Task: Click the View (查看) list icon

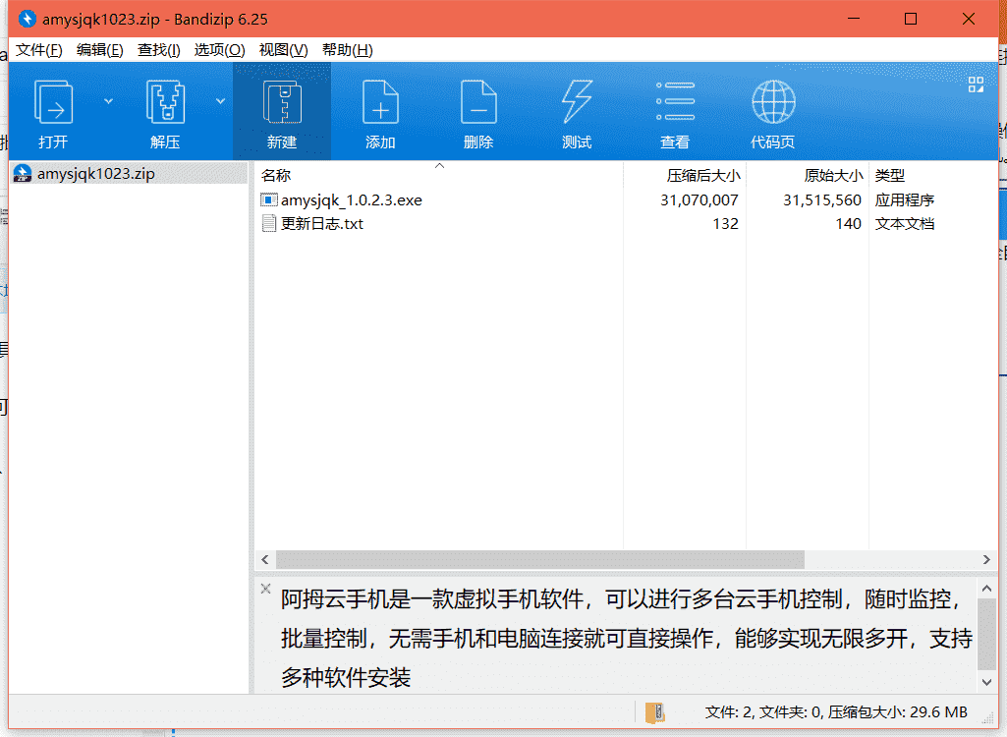Action: (675, 101)
